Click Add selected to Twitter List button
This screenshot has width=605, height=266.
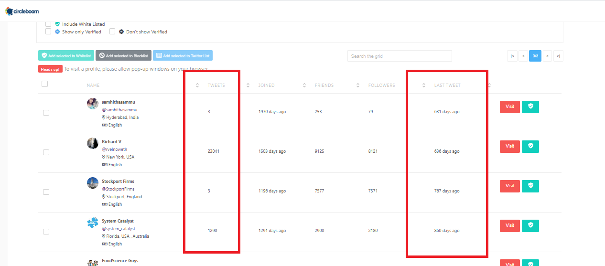(183, 56)
